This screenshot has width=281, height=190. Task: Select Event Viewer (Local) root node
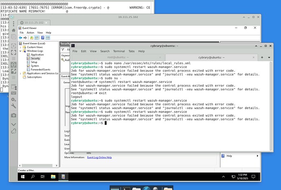(34, 44)
